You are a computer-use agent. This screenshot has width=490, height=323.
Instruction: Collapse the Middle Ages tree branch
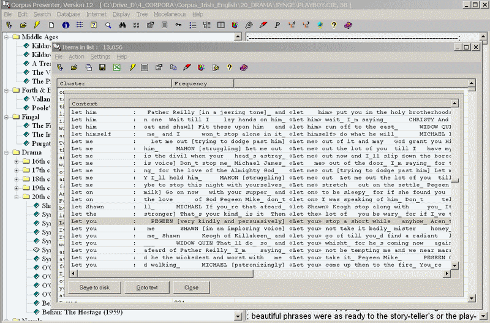tap(7, 37)
